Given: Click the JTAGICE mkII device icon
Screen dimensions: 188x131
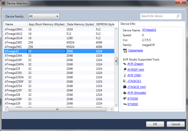Looking at the screenshot, I should click(124, 87).
